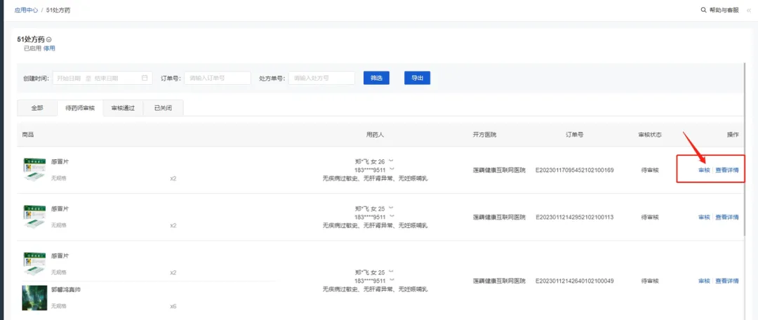Screen dimensions: 758x320
Task: Click the 订单号 input field
Action: coord(218,78)
